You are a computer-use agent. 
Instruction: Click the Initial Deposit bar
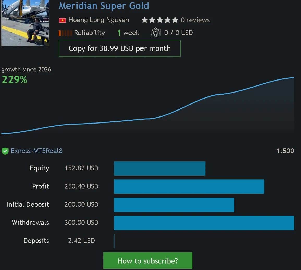click(x=174, y=205)
